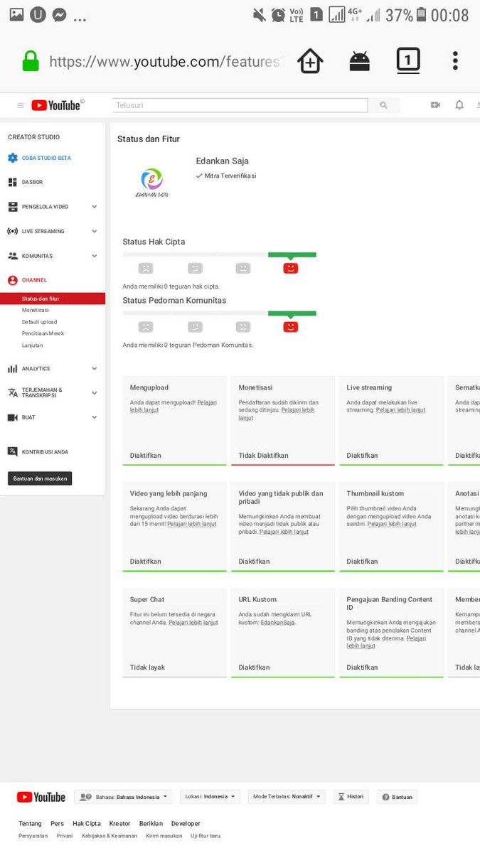The image size is (480, 853).
Task: Select Monetisasi in Channel submenu
Action: [36, 311]
